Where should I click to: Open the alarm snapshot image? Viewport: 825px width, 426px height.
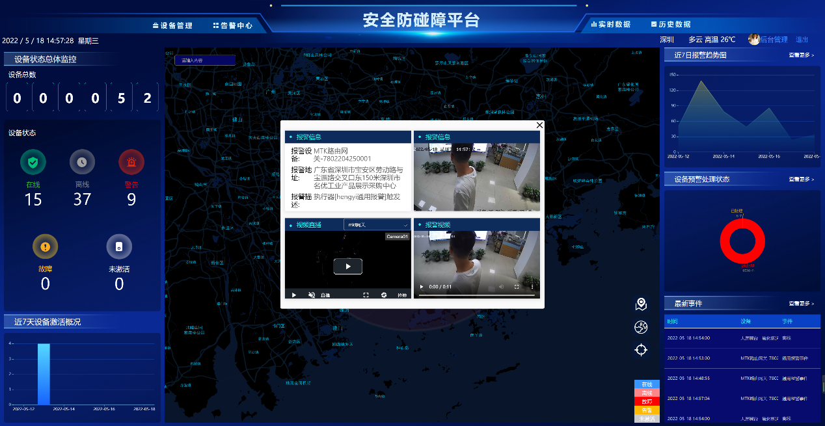(x=477, y=176)
